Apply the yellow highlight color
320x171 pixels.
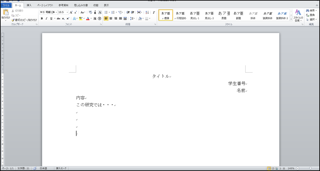click(x=81, y=19)
